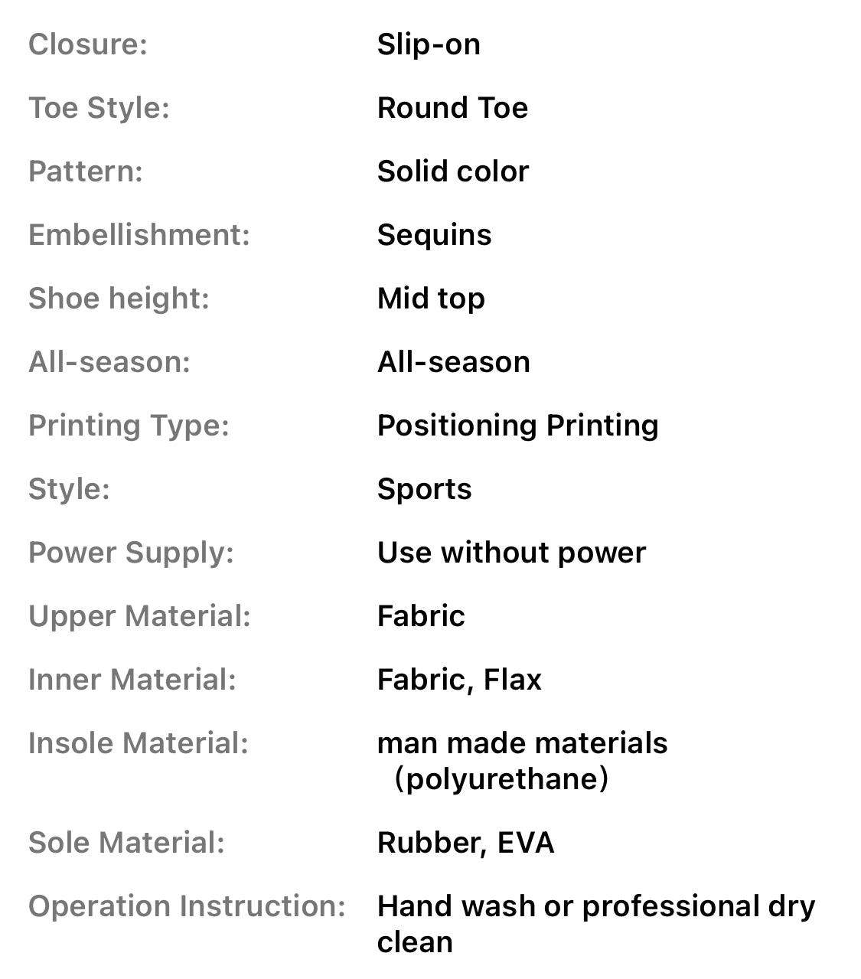The height and width of the screenshot is (979, 861).
Task: Select the "Slip-on" closure value
Action: 429,44
